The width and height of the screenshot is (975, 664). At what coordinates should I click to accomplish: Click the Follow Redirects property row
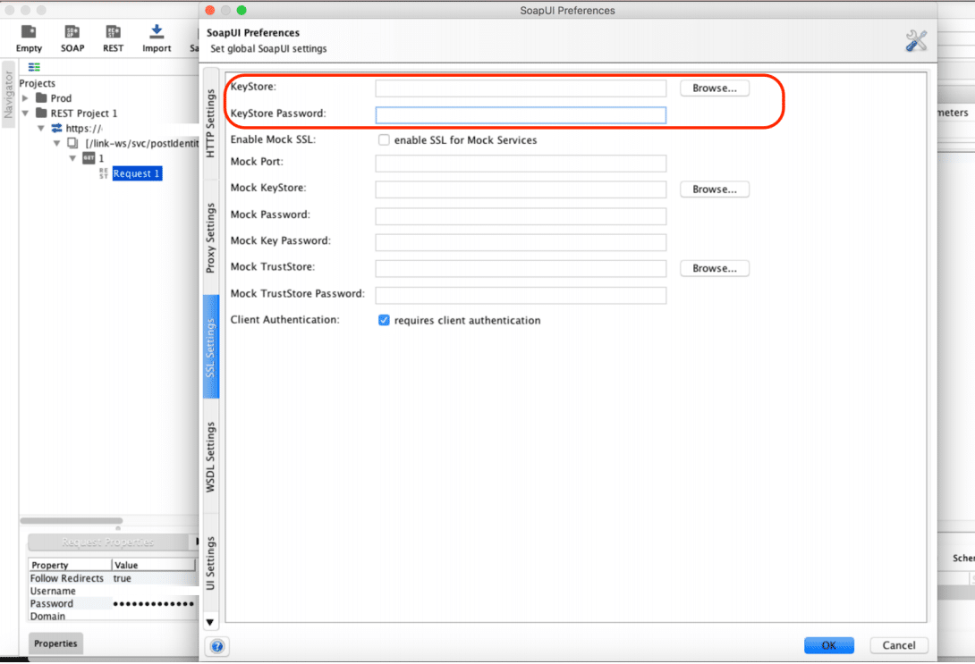112,578
